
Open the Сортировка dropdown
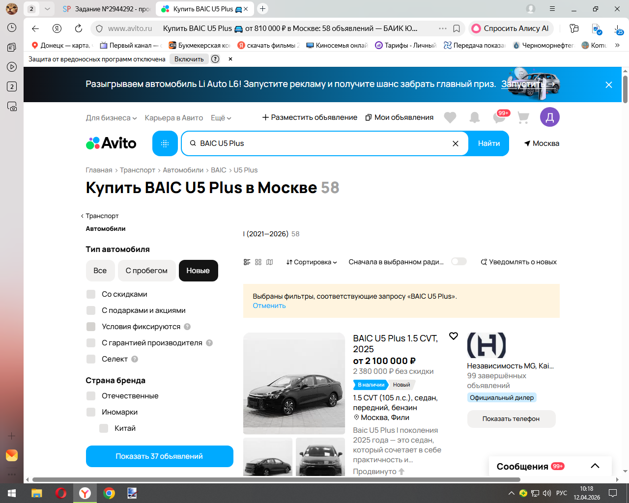[x=312, y=262]
